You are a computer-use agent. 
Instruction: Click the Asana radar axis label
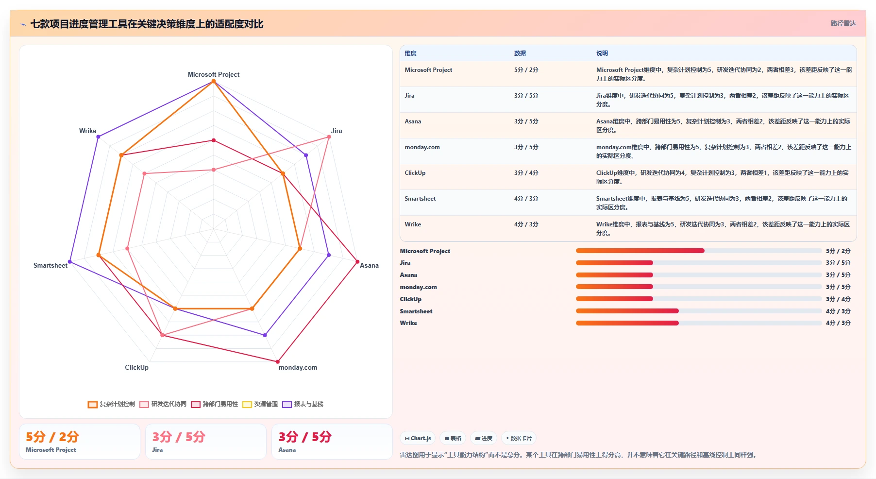(x=369, y=265)
